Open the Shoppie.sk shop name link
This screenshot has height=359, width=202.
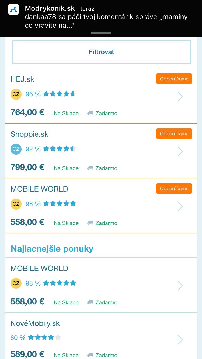(29, 134)
